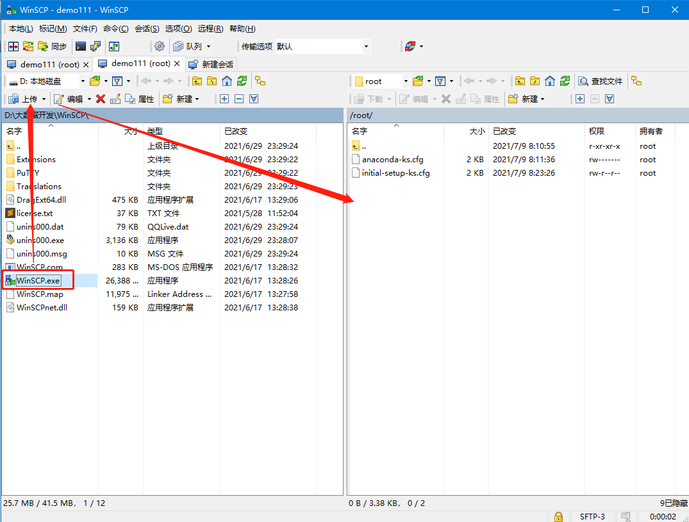The height and width of the screenshot is (522, 689).
Task: Open the 文件(F) menu
Action: 85,29
